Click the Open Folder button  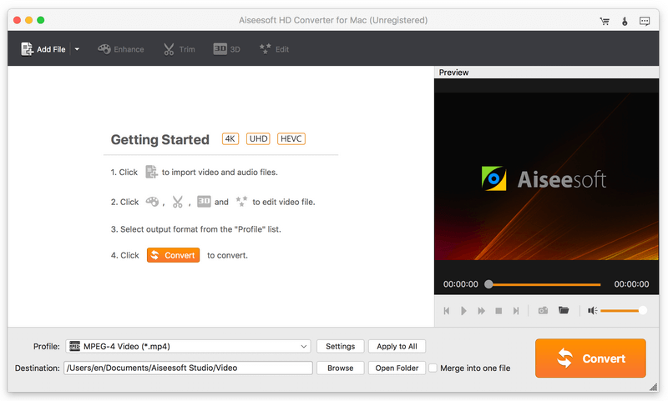click(x=397, y=368)
